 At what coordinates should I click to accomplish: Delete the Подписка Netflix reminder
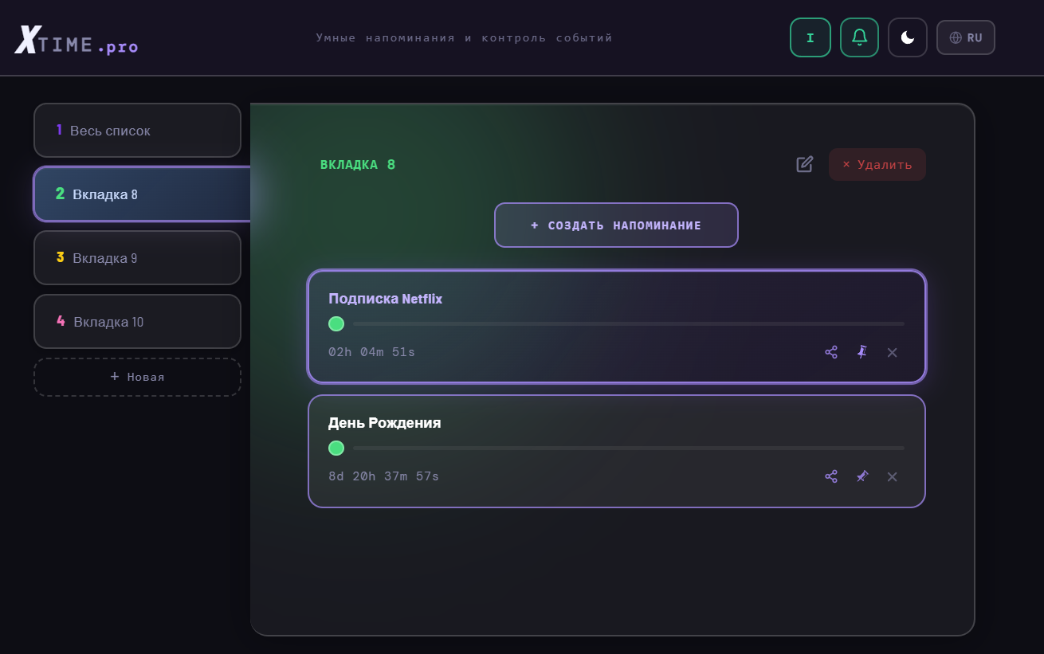coord(892,352)
